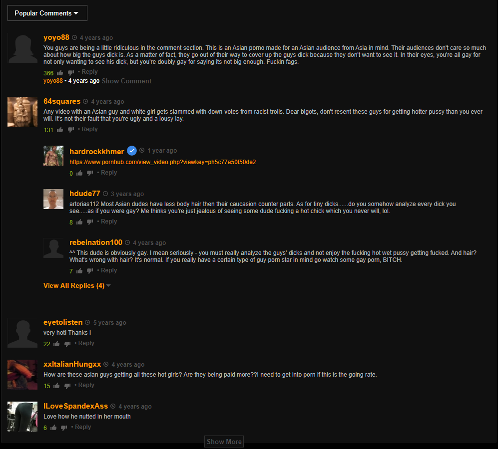Dislike the 64squares comment
The width and height of the screenshot is (498, 449).
pos(71,130)
